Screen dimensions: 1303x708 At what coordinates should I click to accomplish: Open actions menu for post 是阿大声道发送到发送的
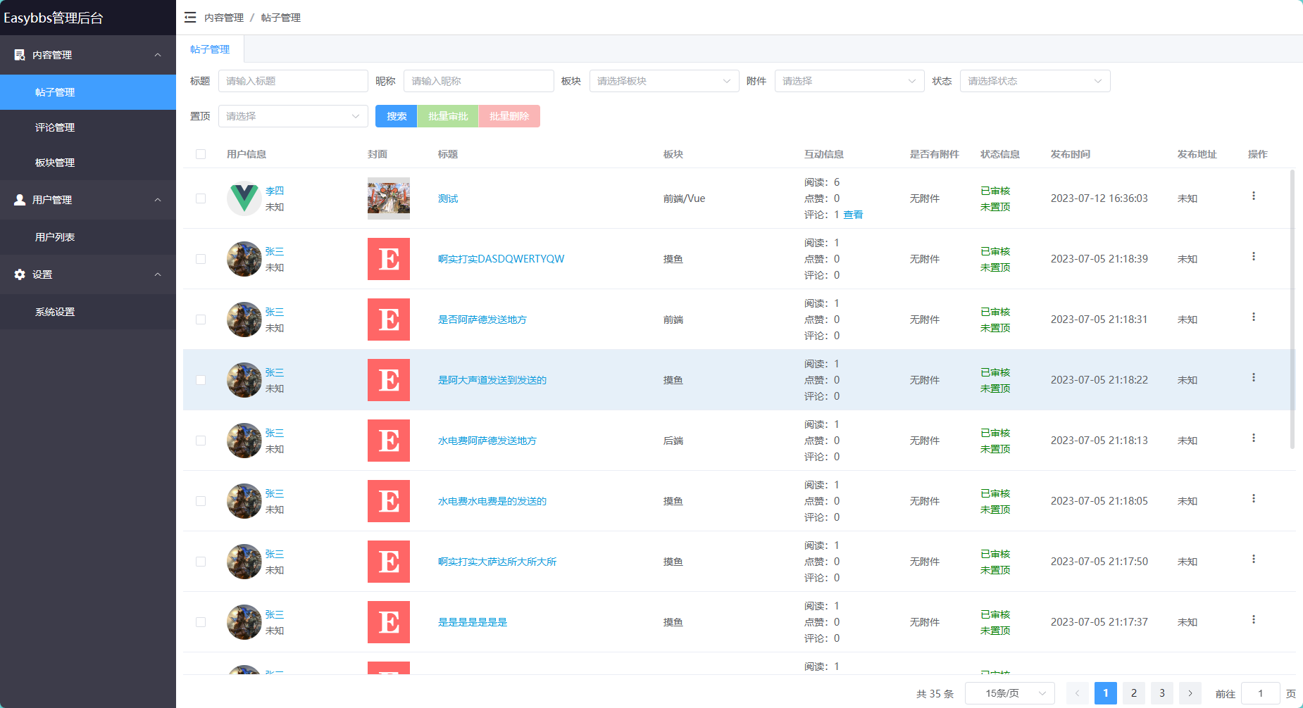(1254, 377)
